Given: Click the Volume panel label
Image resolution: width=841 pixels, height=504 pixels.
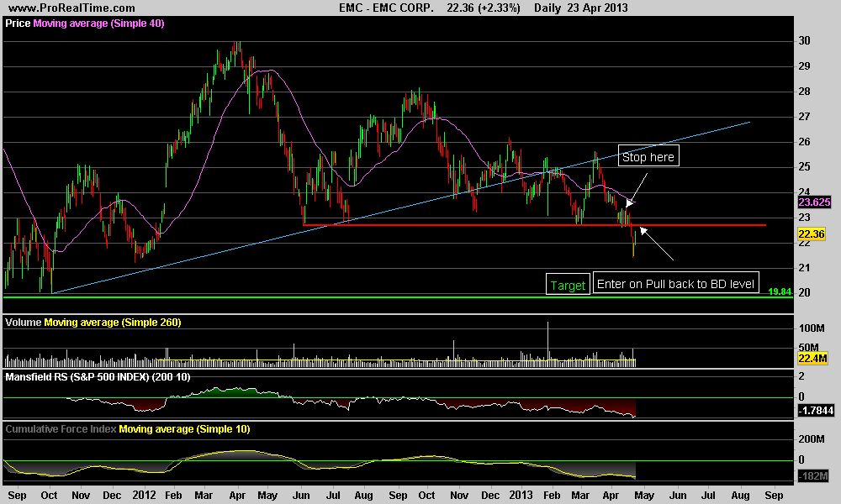Looking at the screenshot, I should click(x=23, y=323).
